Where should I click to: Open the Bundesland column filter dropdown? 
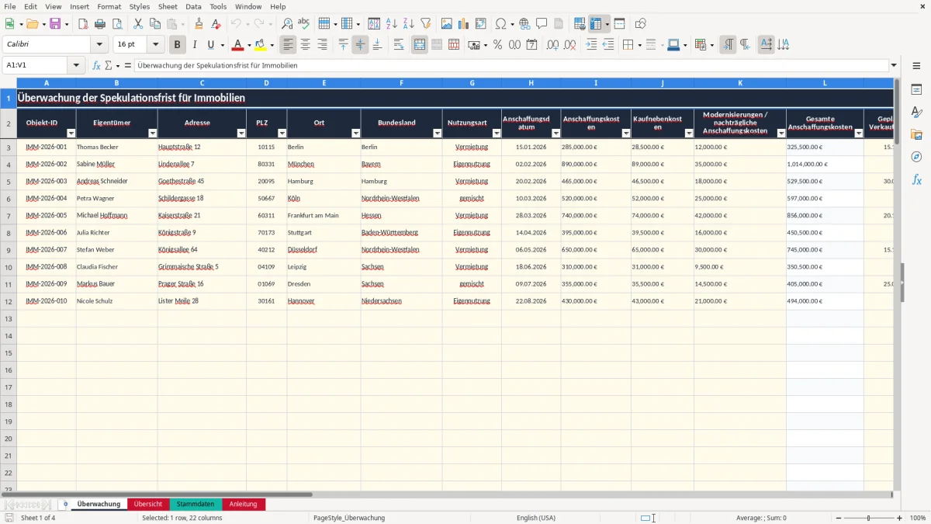(x=437, y=134)
